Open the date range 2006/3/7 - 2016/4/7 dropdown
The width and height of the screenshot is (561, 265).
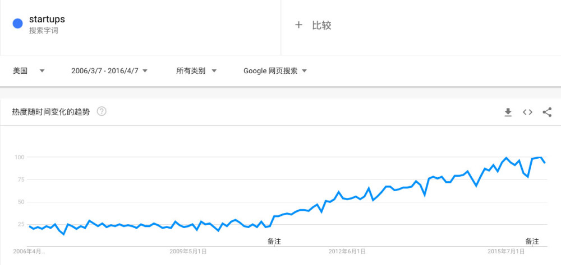coord(109,71)
